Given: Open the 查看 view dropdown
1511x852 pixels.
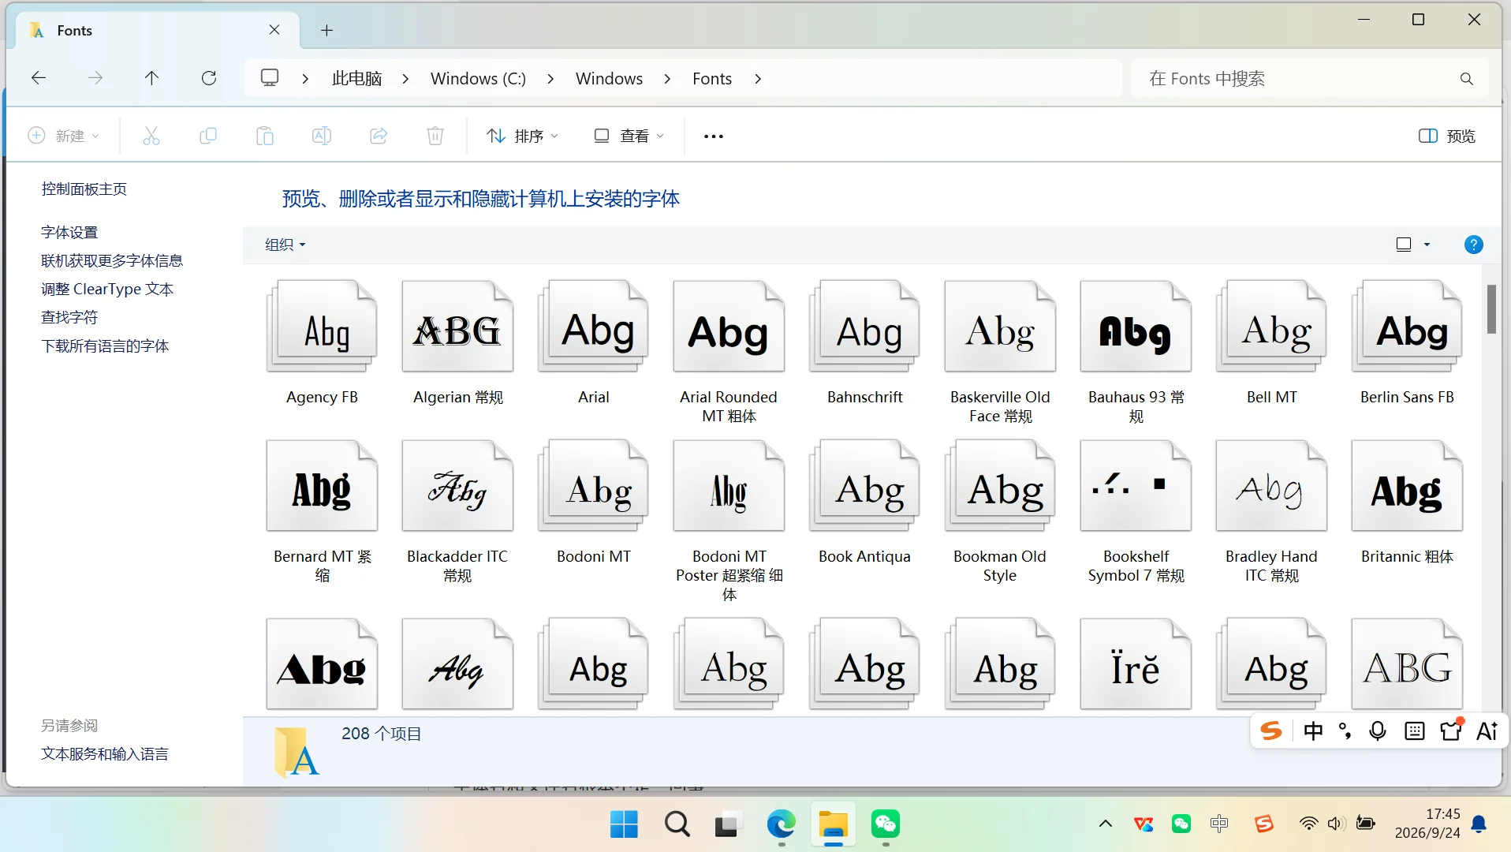Looking at the screenshot, I should coord(629,136).
